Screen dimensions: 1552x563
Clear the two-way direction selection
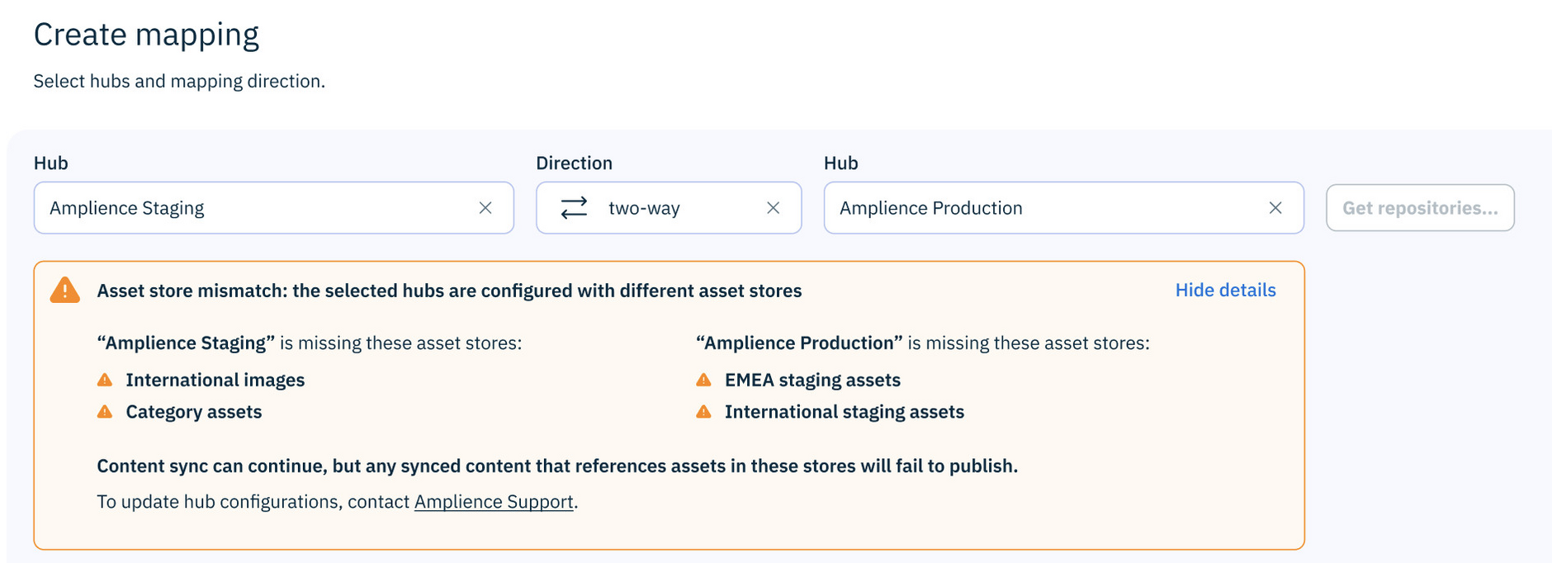pos(773,208)
